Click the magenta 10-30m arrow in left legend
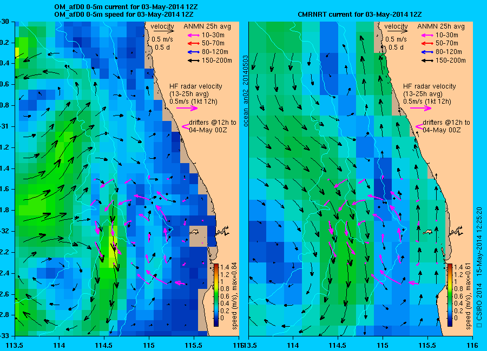 tap(194, 35)
